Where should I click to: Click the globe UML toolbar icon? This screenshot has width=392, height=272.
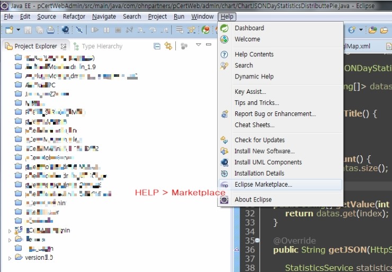point(65,30)
